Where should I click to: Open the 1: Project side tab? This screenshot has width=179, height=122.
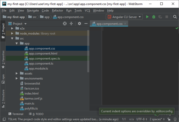pyautogui.click(x=3, y=31)
